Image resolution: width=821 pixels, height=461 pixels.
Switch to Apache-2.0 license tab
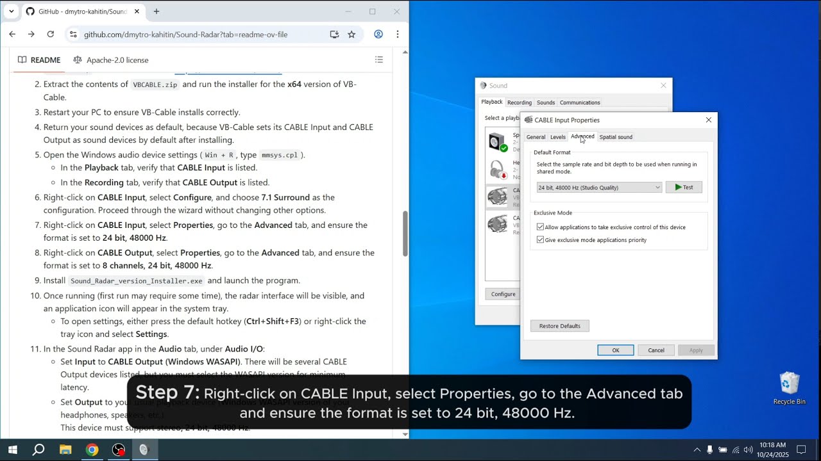pos(111,60)
